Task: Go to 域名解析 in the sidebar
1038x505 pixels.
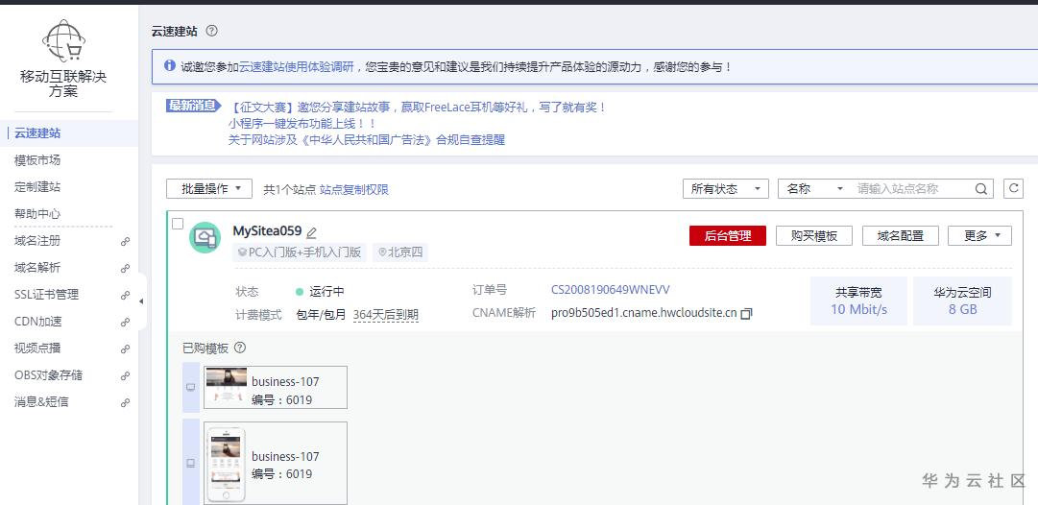Action: point(37,268)
